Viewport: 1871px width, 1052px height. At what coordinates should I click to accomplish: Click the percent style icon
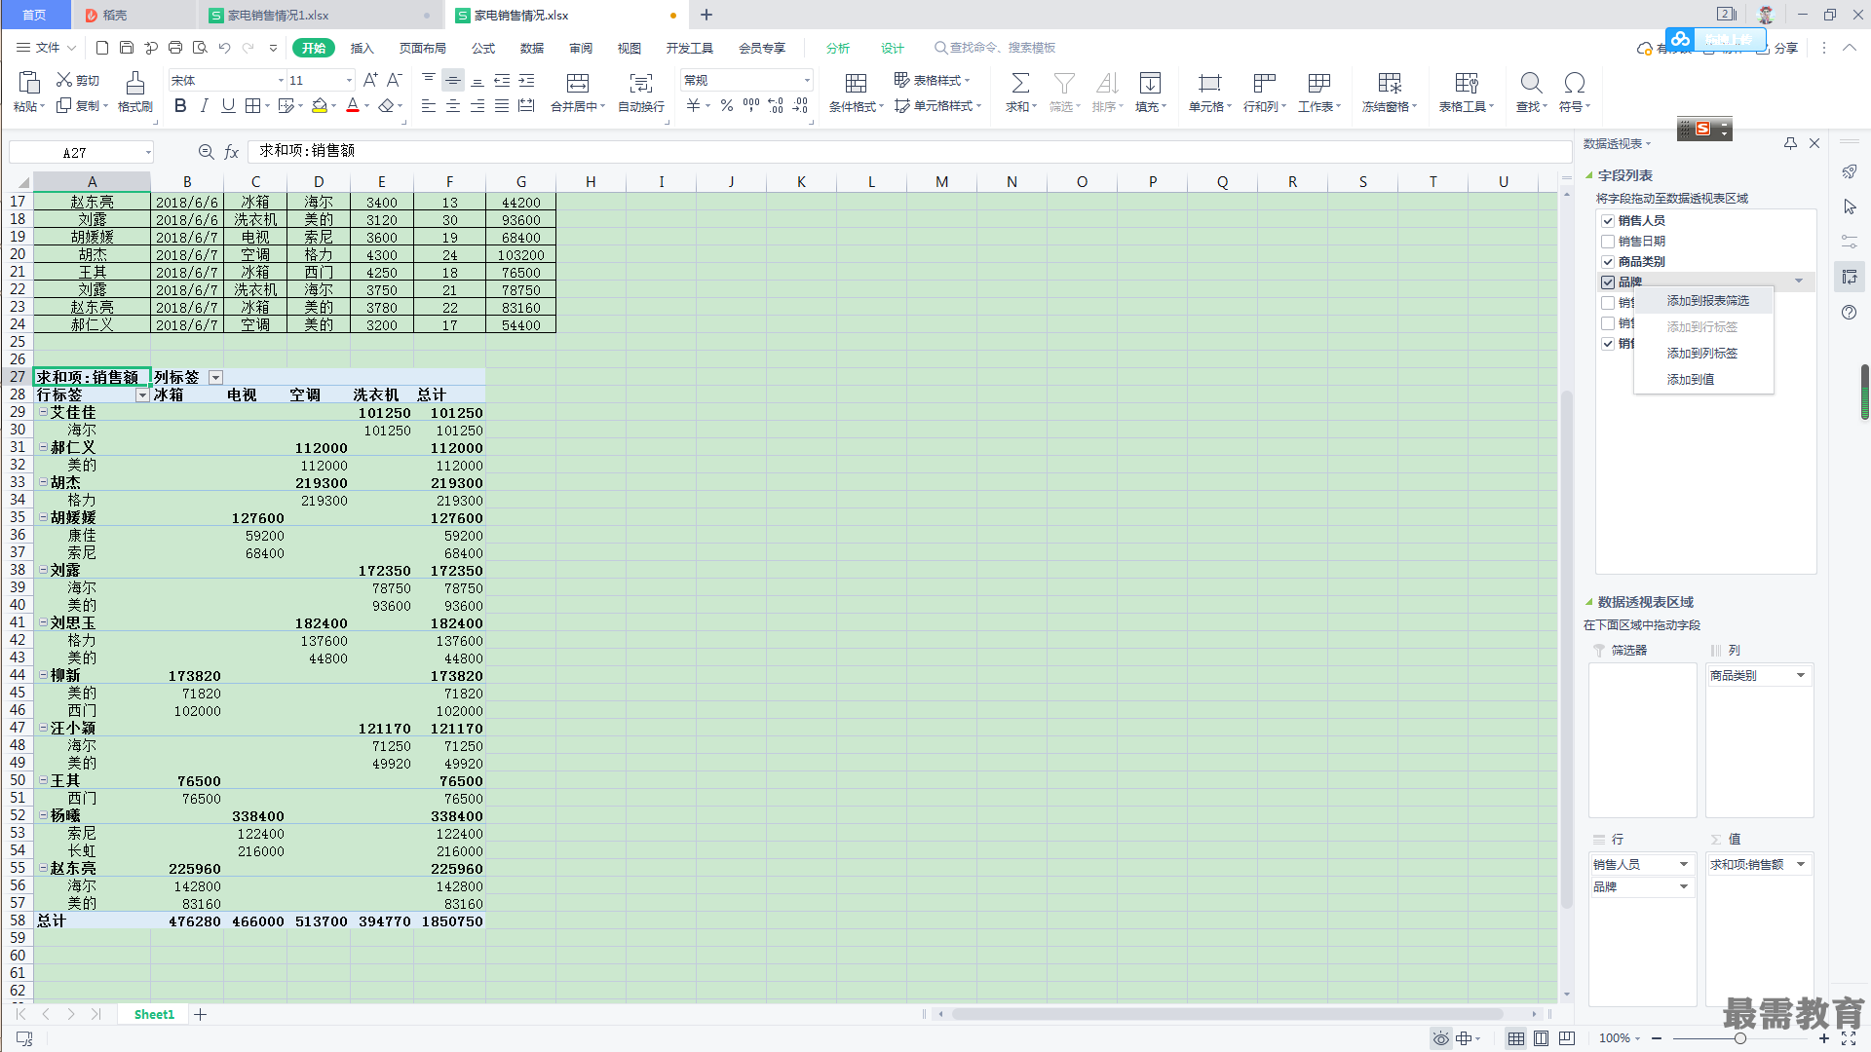(727, 106)
